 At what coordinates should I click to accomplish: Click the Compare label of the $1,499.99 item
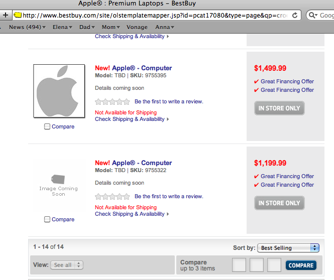(x=63, y=126)
